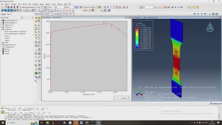Open the selection filter 'All' dropdown

pos(148,7)
